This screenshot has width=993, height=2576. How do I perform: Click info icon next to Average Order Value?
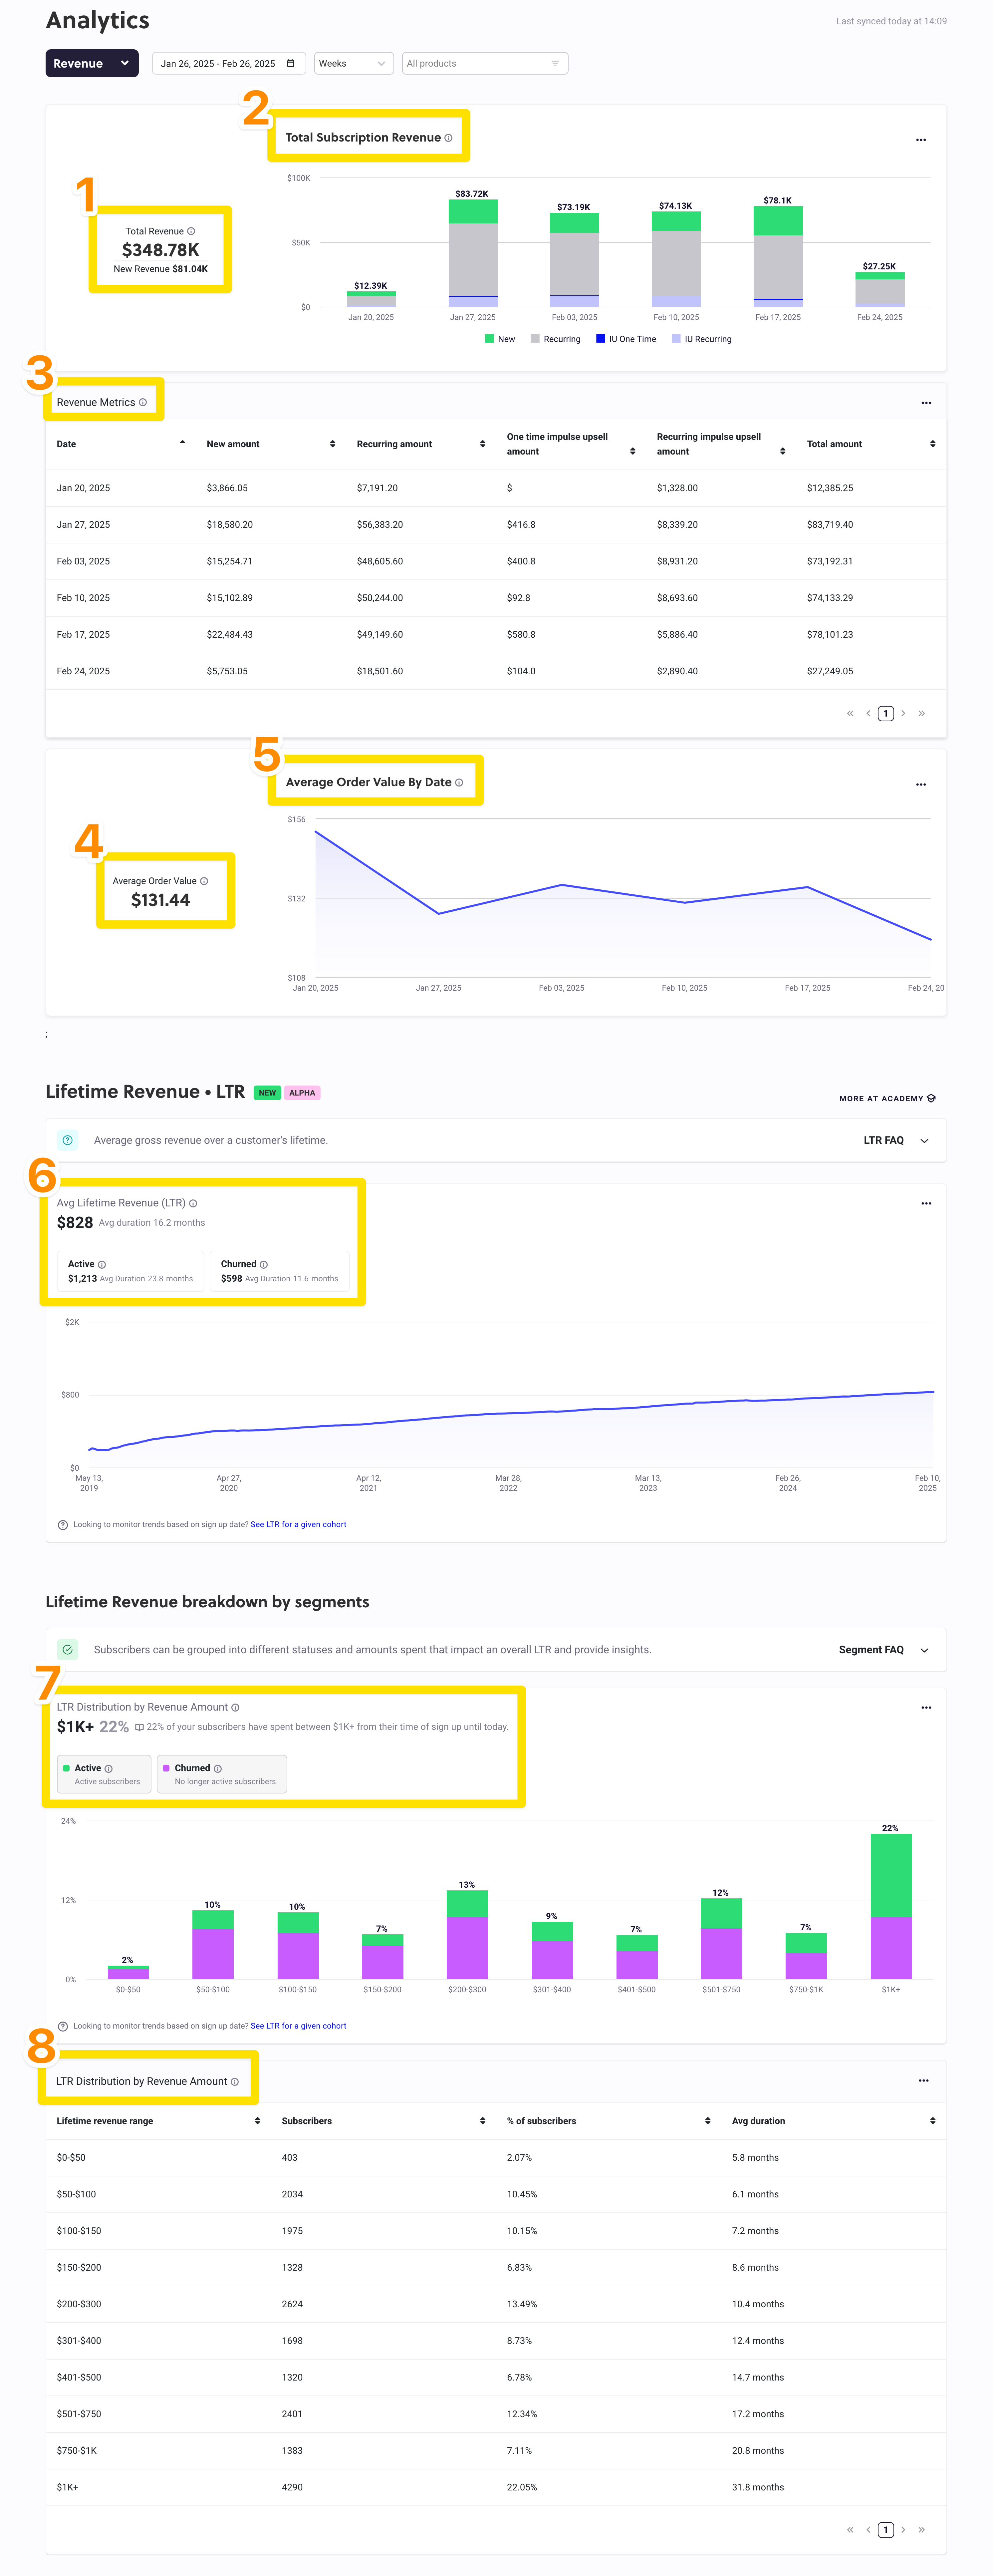pyautogui.click(x=204, y=881)
